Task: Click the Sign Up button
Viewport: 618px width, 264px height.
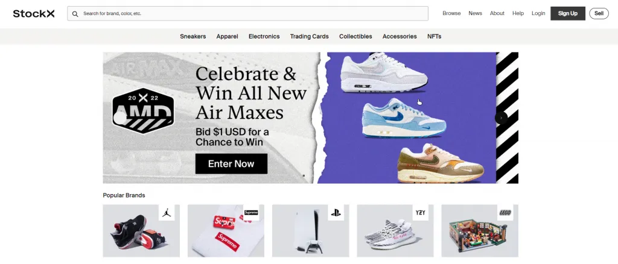Action: point(568,13)
